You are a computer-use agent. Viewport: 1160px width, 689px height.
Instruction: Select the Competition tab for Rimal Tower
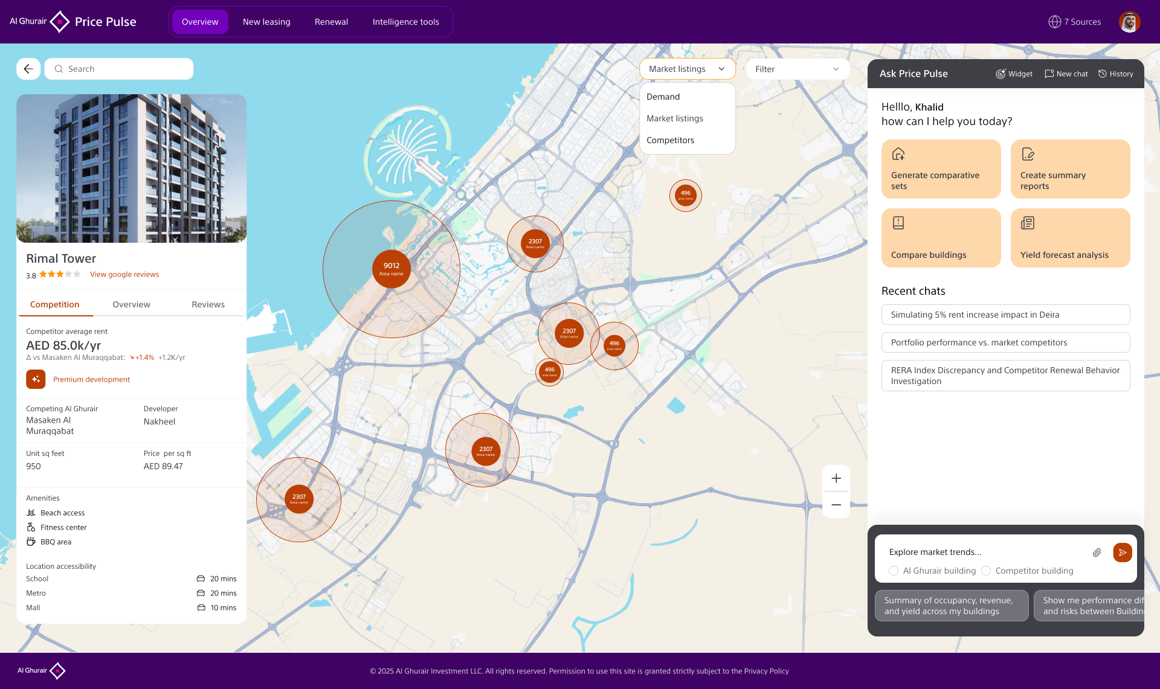[x=55, y=304]
